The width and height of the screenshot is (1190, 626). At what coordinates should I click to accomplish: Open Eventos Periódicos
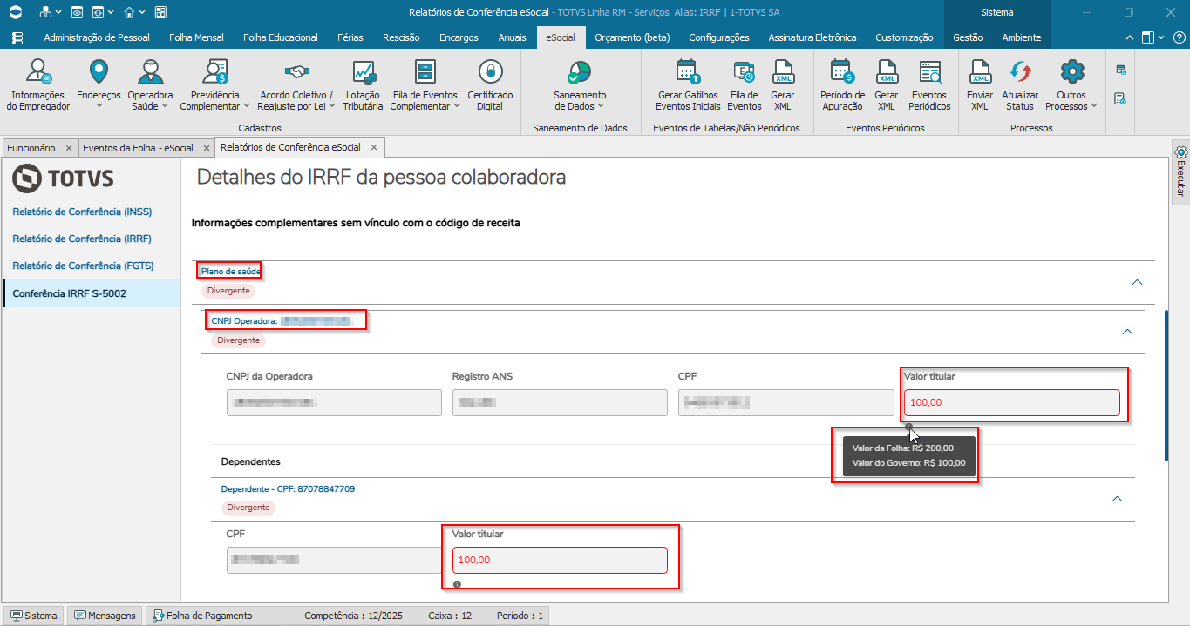pyautogui.click(x=929, y=85)
